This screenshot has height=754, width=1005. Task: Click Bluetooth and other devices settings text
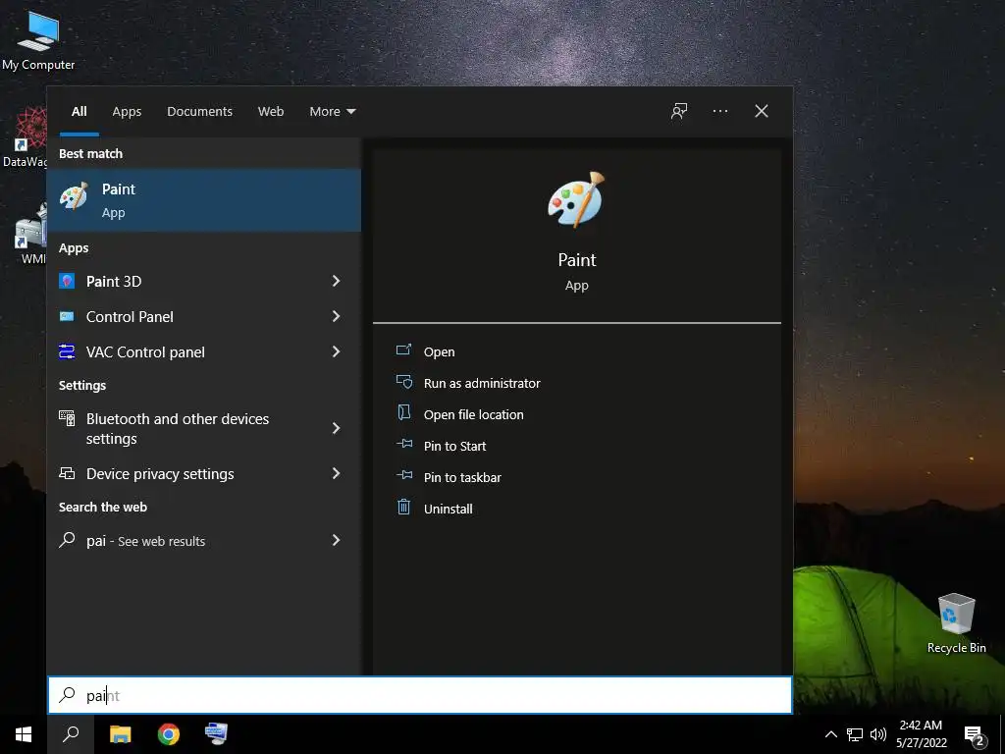click(x=178, y=428)
